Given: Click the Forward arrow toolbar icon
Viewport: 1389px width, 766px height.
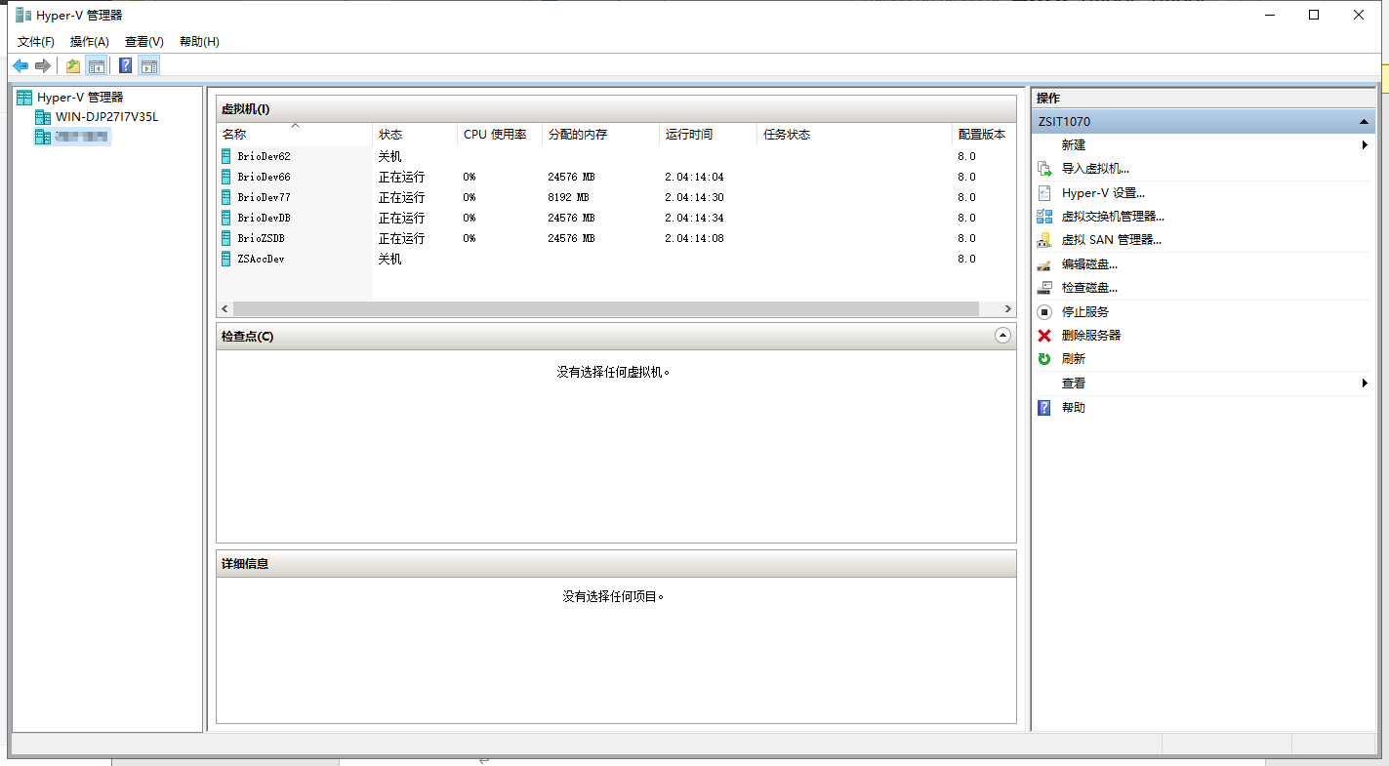Looking at the screenshot, I should click(x=42, y=65).
